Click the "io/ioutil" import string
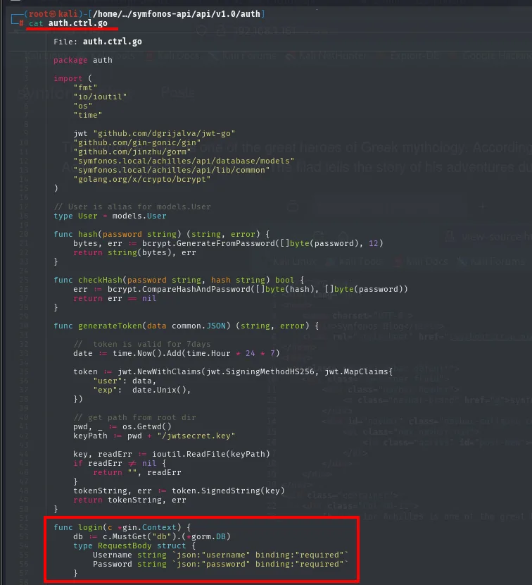Viewport: 532px width, 585px height. (100, 97)
